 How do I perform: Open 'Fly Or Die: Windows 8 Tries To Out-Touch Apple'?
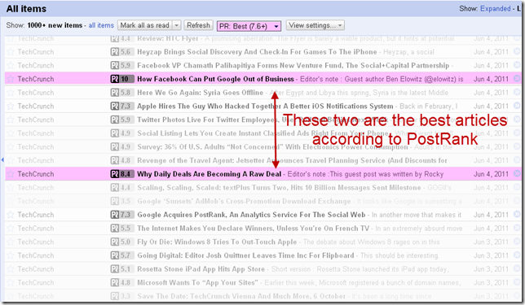pyautogui.click(x=217, y=242)
